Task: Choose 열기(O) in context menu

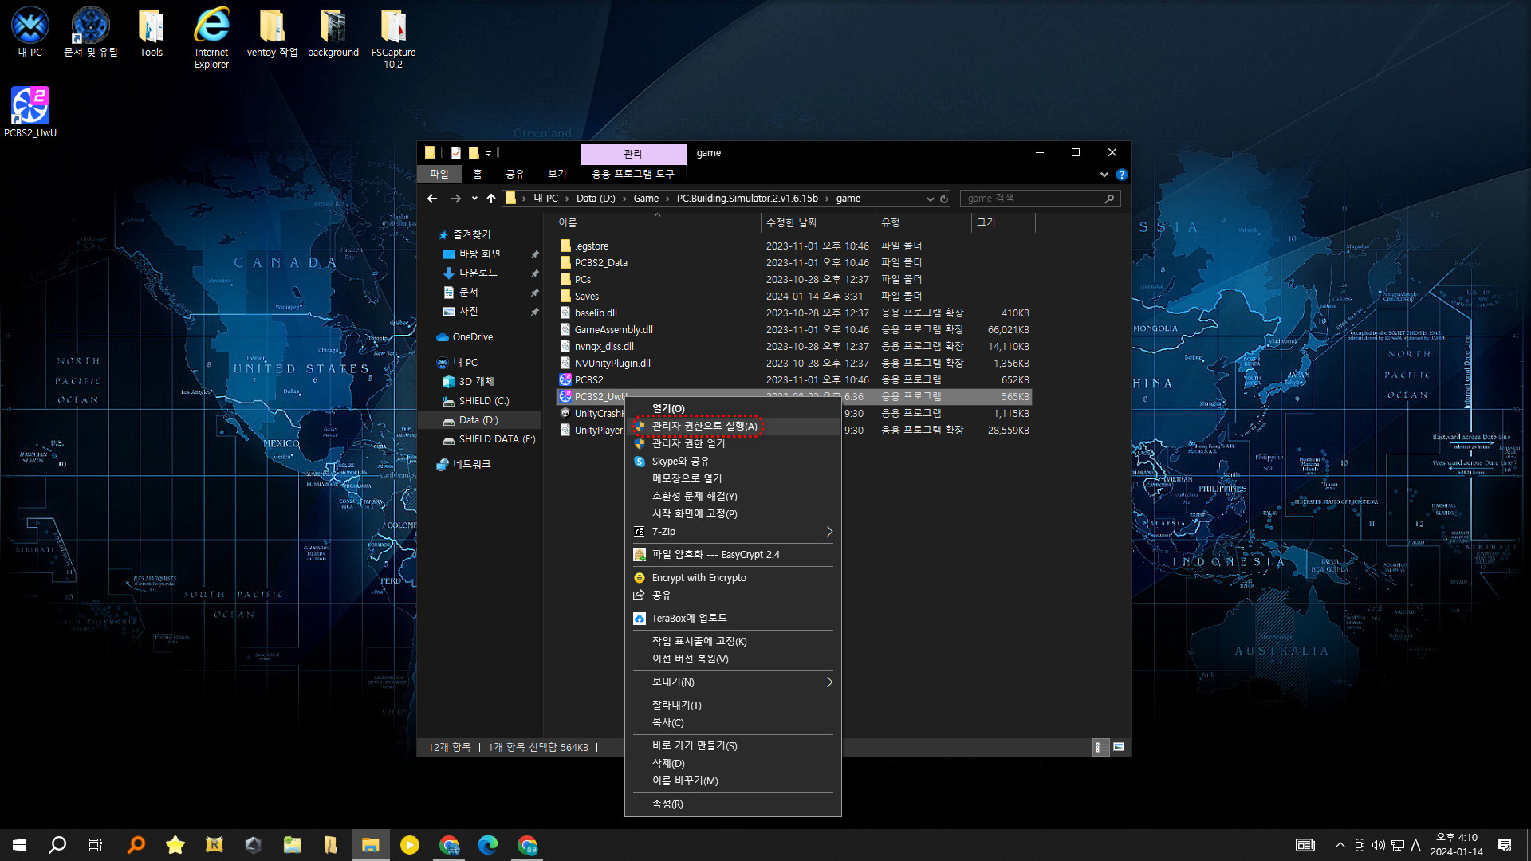Action: click(x=733, y=409)
